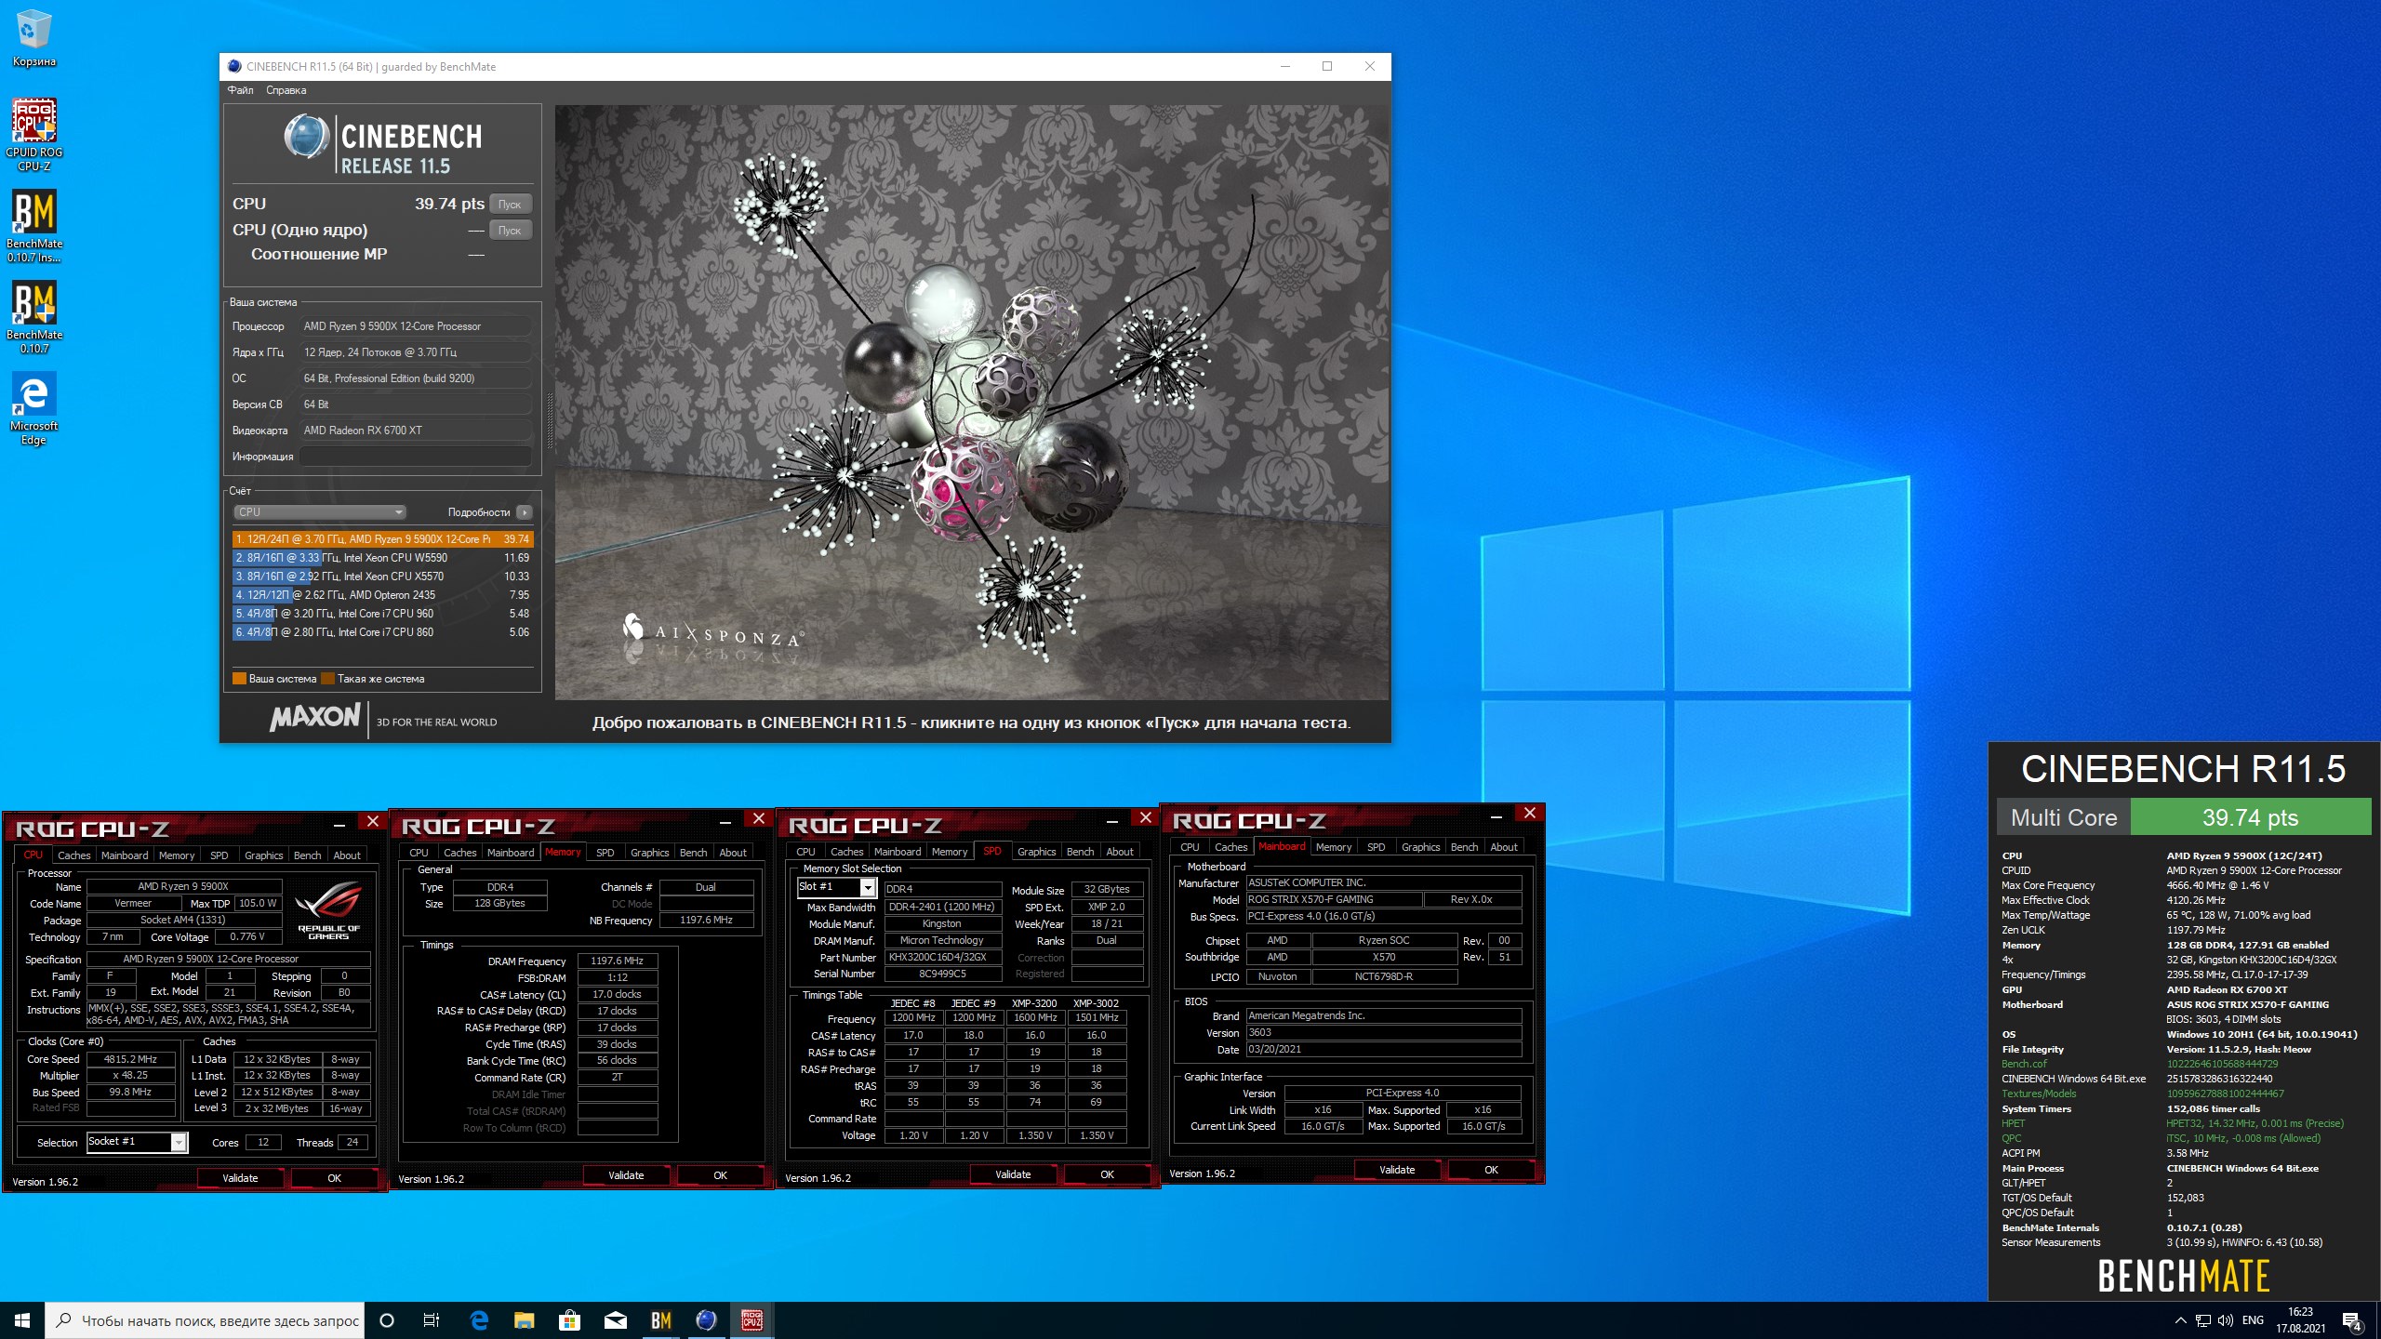The image size is (2381, 1339).
Task: Select the Ryzen 9 5900X 39.74 ranking row
Action: pos(382,539)
